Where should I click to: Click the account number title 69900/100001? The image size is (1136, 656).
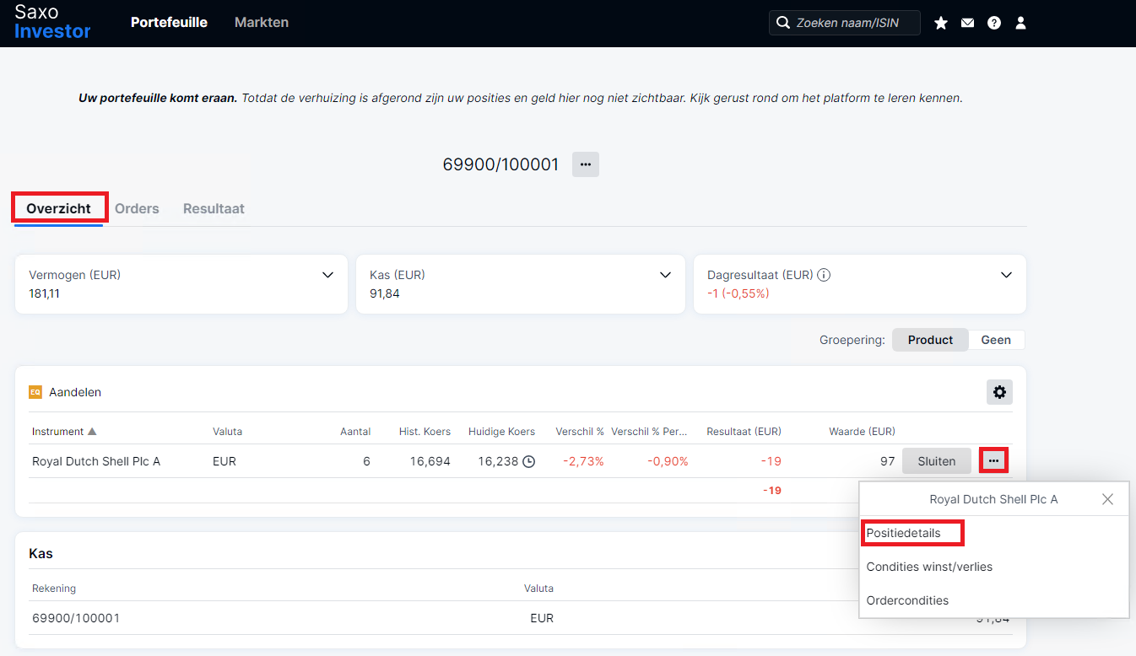(x=500, y=164)
